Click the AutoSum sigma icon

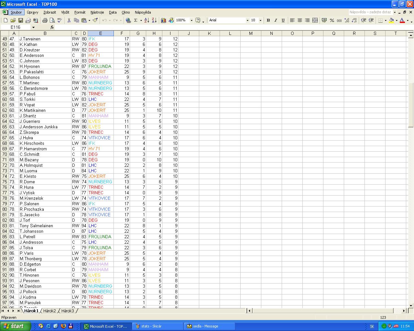pyautogui.click(x=136, y=20)
